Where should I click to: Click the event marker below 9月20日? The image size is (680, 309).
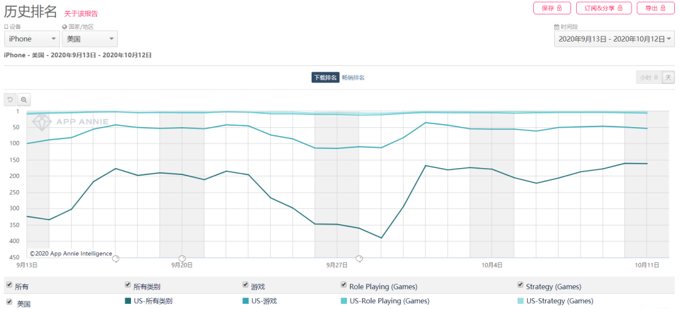(182, 259)
